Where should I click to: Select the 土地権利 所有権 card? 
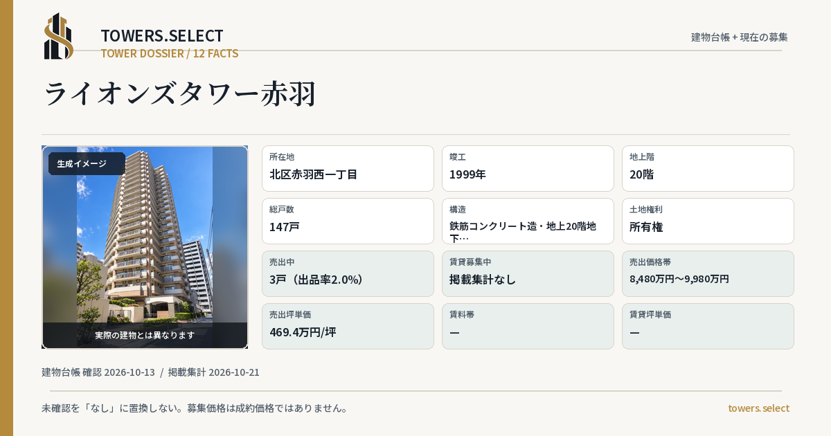point(708,221)
